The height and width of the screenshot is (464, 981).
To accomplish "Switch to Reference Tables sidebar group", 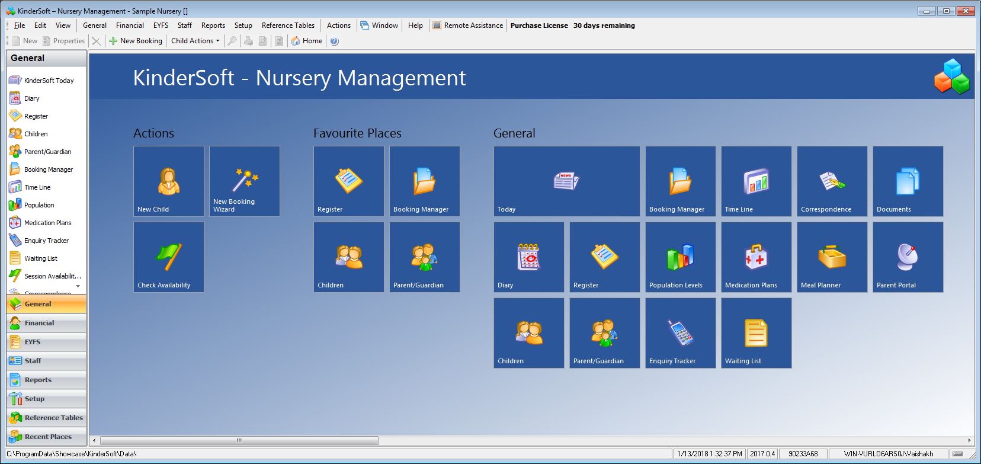I will (x=46, y=418).
